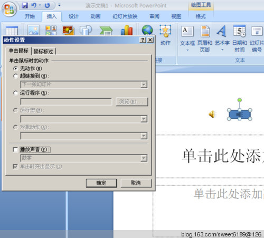This screenshot has height=238, width=264.
Task: Insert a table from the ribbon
Action: (12, 31)
